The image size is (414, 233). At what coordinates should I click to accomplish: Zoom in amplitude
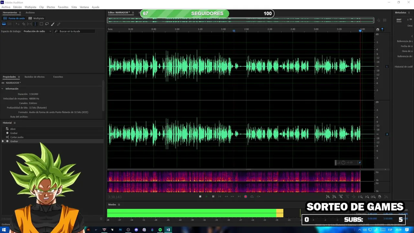tap(328, 197)
